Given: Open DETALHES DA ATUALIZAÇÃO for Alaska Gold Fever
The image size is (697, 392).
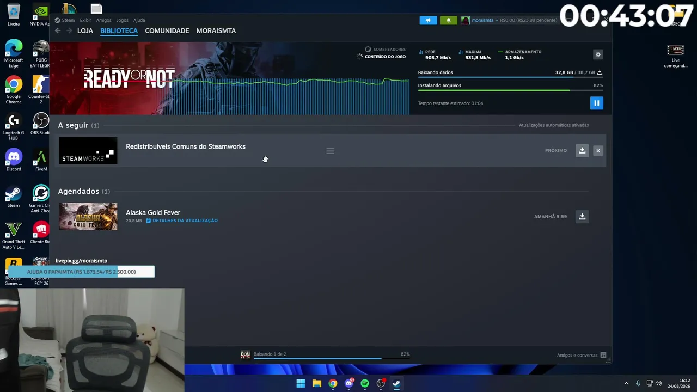Looking at the screenshot, I should 182,220.
